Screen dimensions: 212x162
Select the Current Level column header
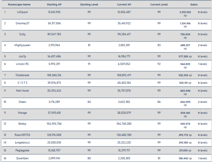pos(159,5)
